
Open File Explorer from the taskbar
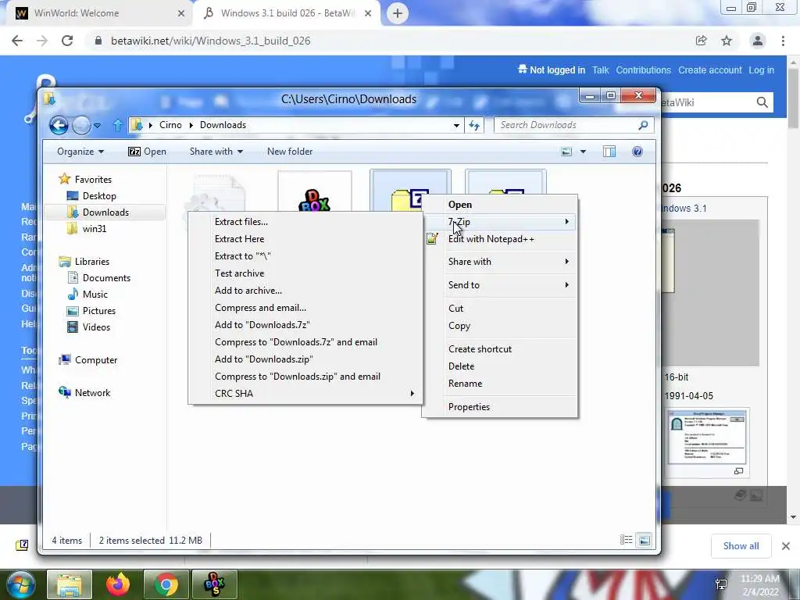pos(70,584)
